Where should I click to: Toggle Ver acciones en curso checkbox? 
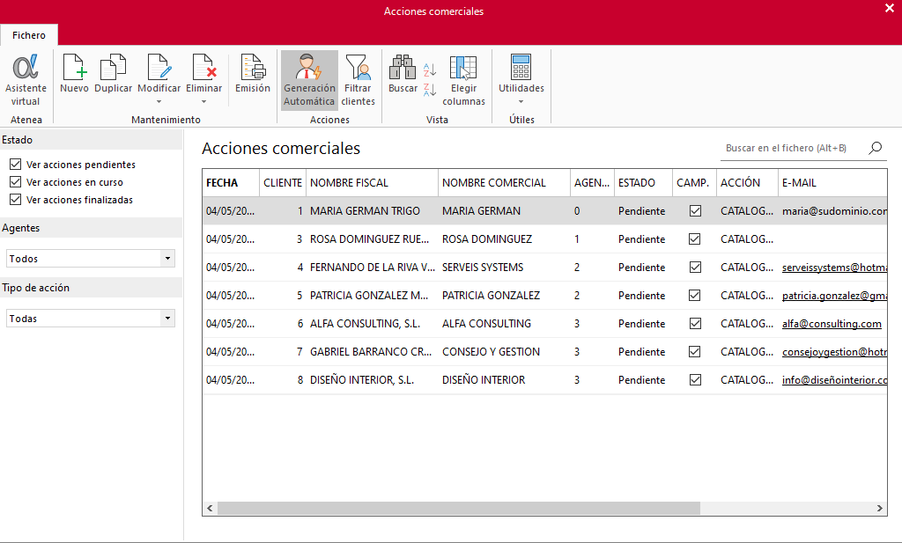(x=16, y=182)
